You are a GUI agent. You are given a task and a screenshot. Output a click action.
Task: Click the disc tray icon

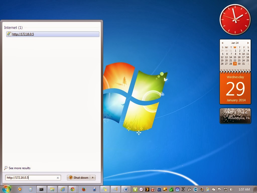pyautogui.click(x=141, y=189)
